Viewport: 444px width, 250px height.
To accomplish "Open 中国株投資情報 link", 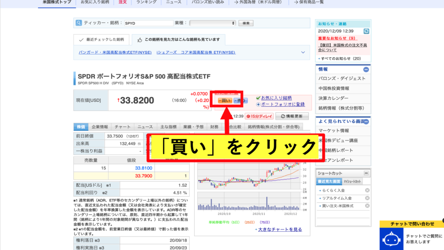I will click(334, 88).
